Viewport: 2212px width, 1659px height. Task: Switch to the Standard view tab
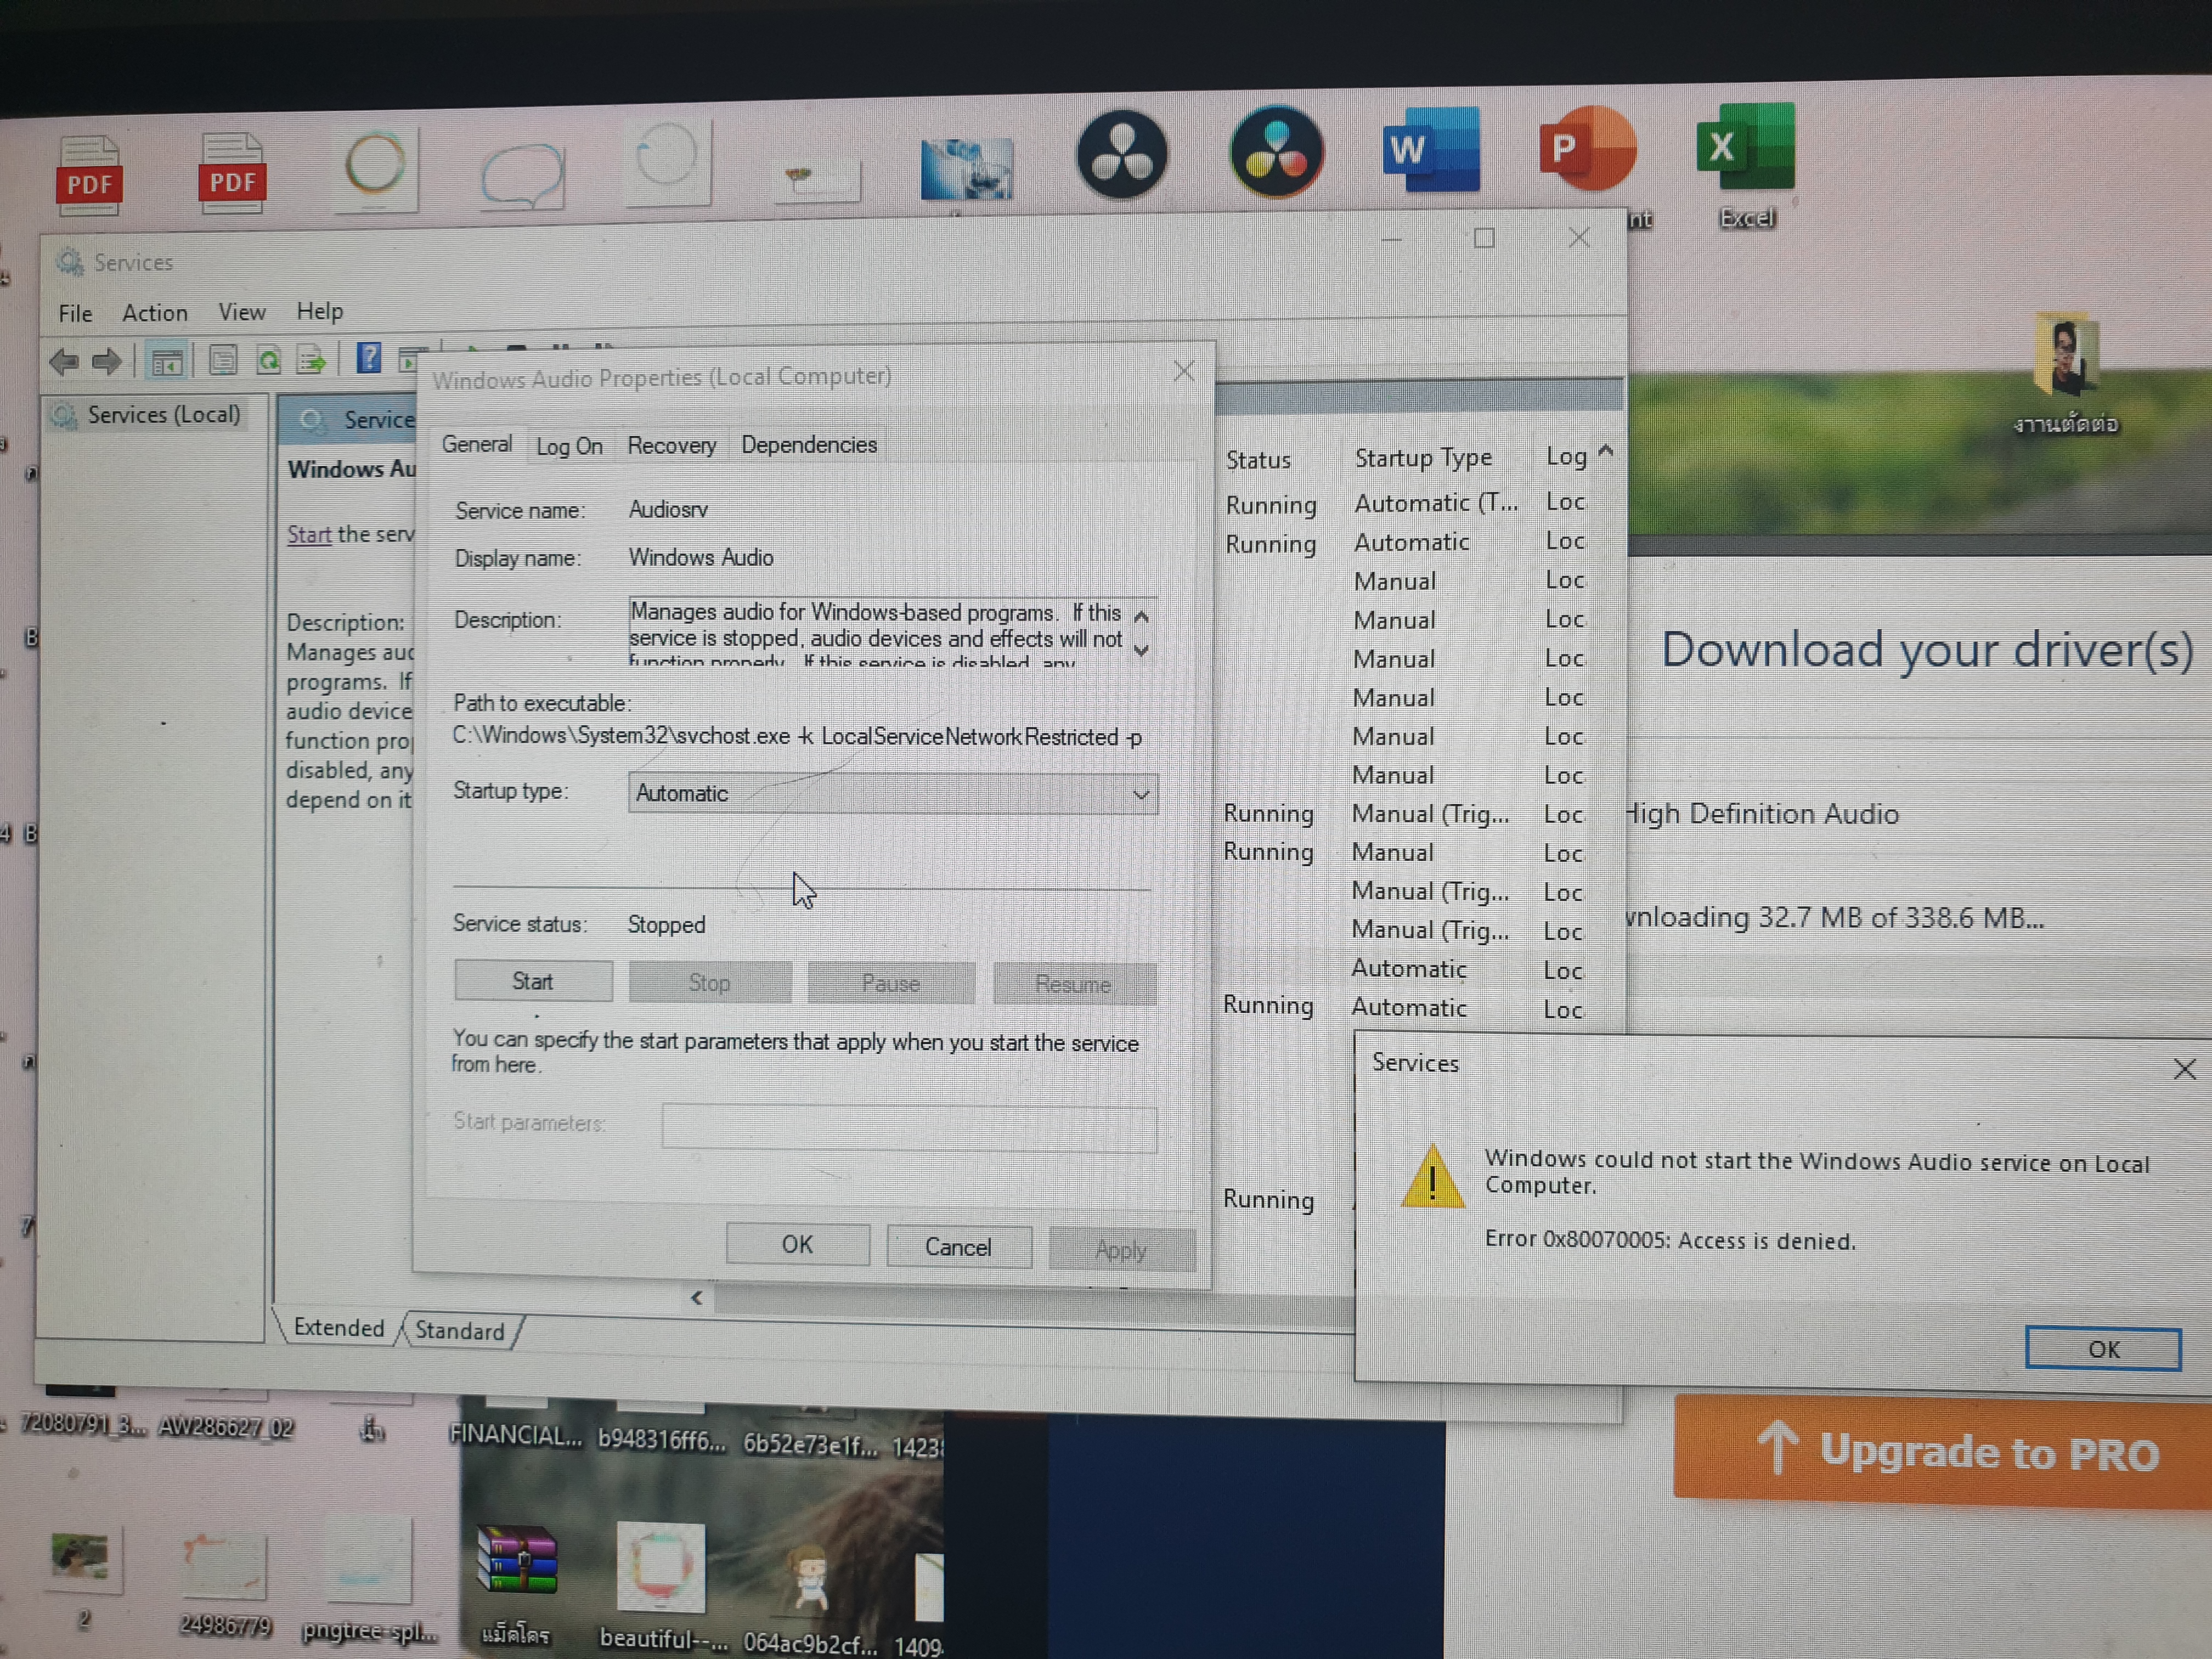tap(459, 1330)
